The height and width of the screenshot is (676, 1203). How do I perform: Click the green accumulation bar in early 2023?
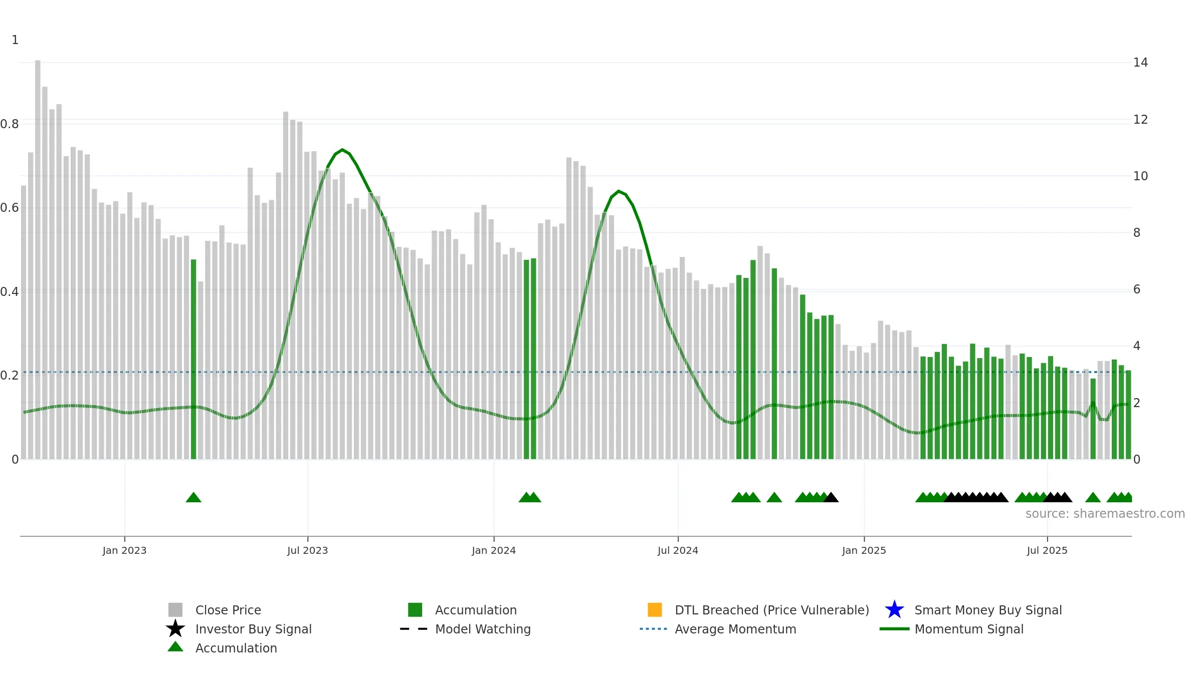coord(193,359)
